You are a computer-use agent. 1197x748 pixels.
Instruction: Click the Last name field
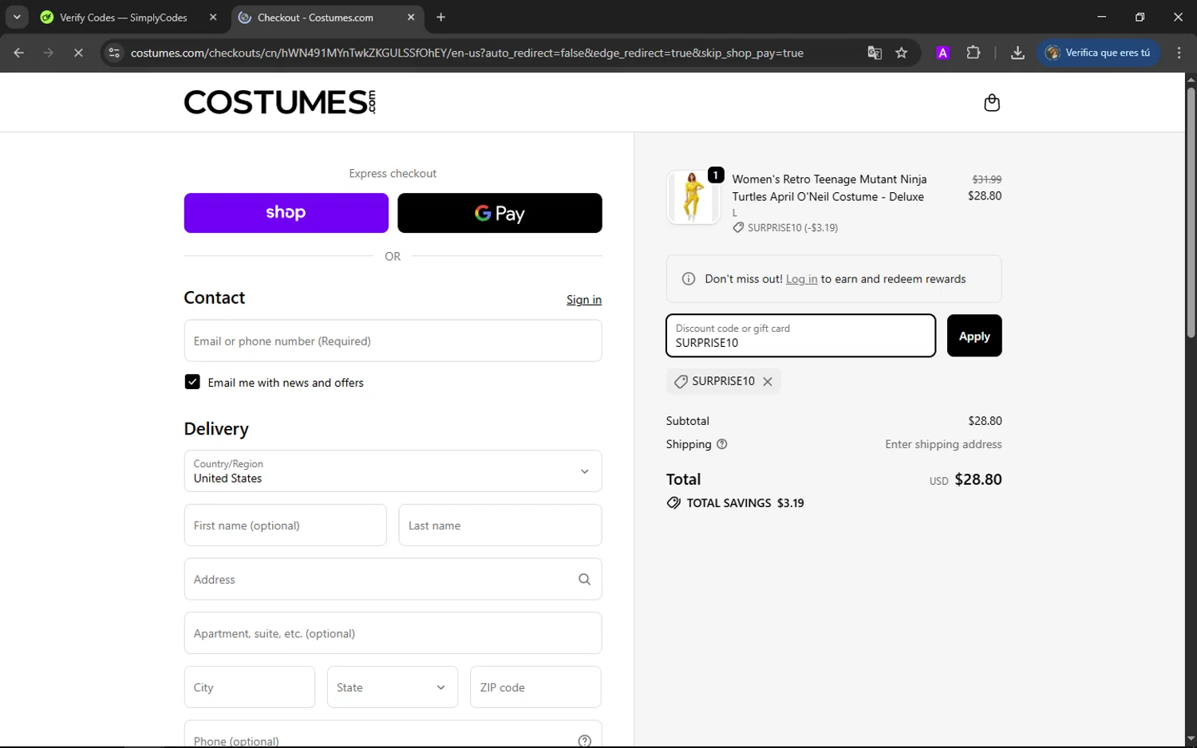coord(500,526)
